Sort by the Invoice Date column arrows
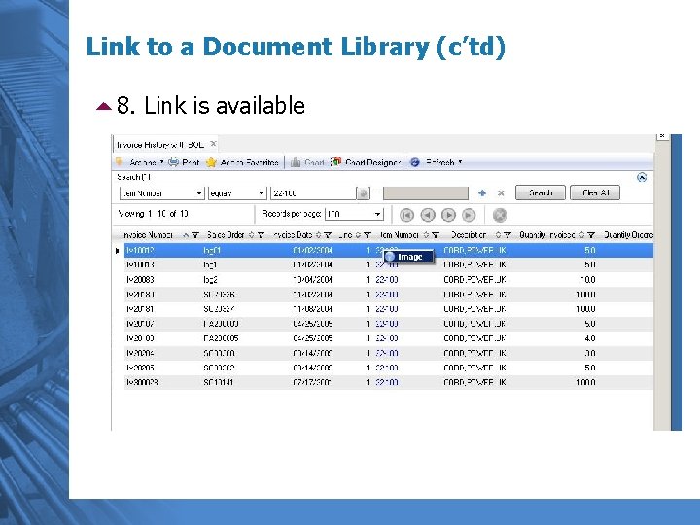 click(x=318, y=235)
